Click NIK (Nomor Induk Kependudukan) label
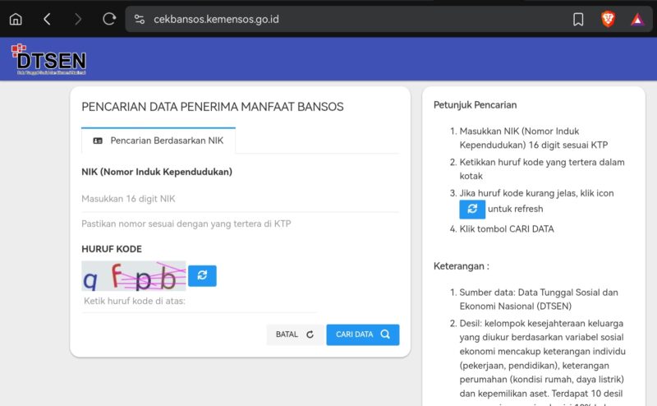 click(x=157, y=172)
